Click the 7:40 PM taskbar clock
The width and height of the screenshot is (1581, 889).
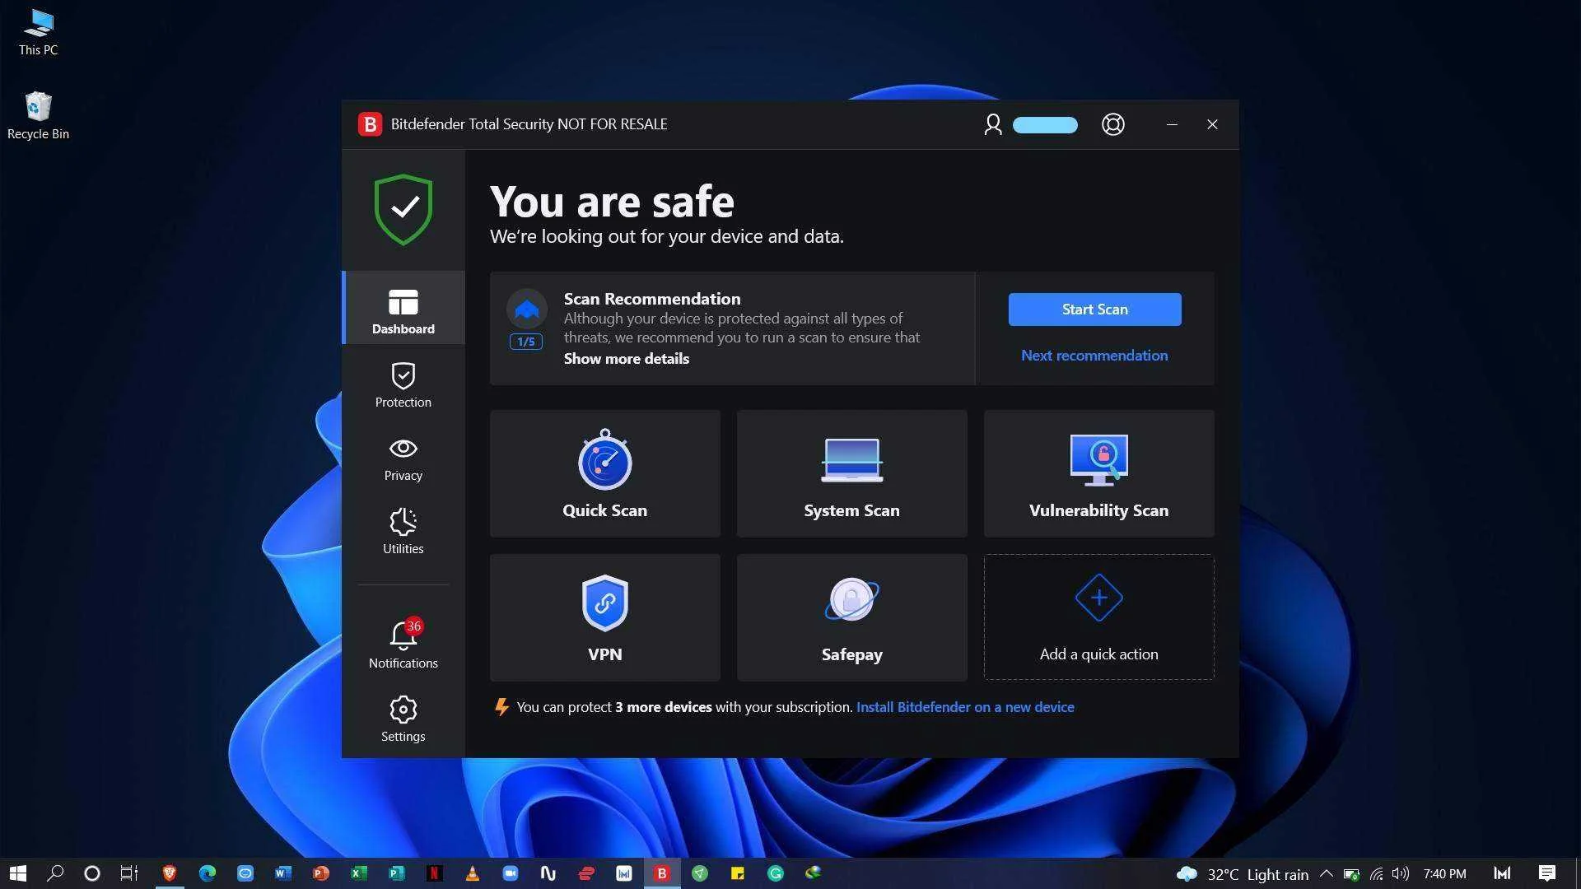click(1445, 873)
